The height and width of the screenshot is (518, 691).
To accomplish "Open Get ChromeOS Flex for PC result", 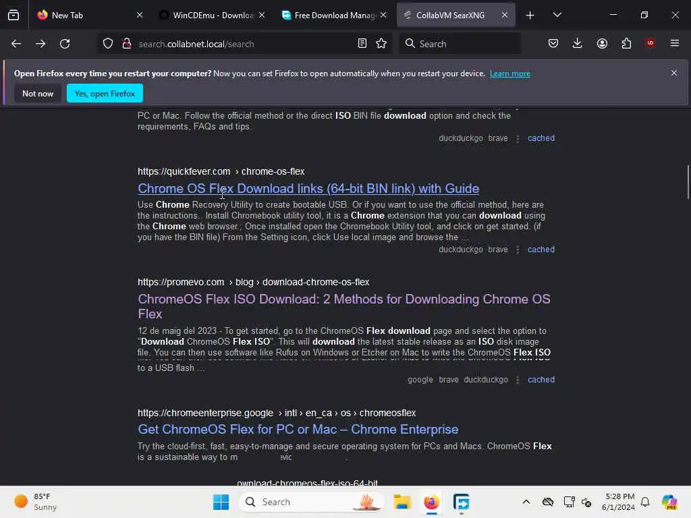I will [x=298, y=430].
